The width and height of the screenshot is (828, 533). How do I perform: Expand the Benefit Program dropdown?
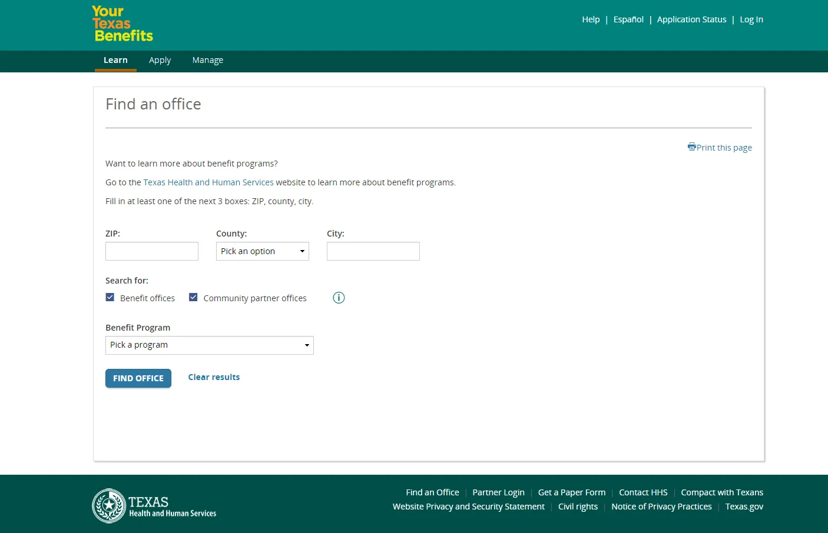[210, 345]
